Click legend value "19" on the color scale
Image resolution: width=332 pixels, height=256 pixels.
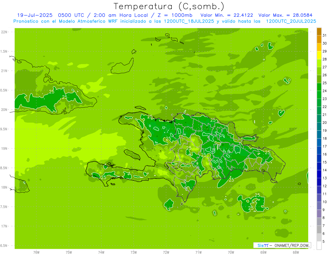(325, 131)
